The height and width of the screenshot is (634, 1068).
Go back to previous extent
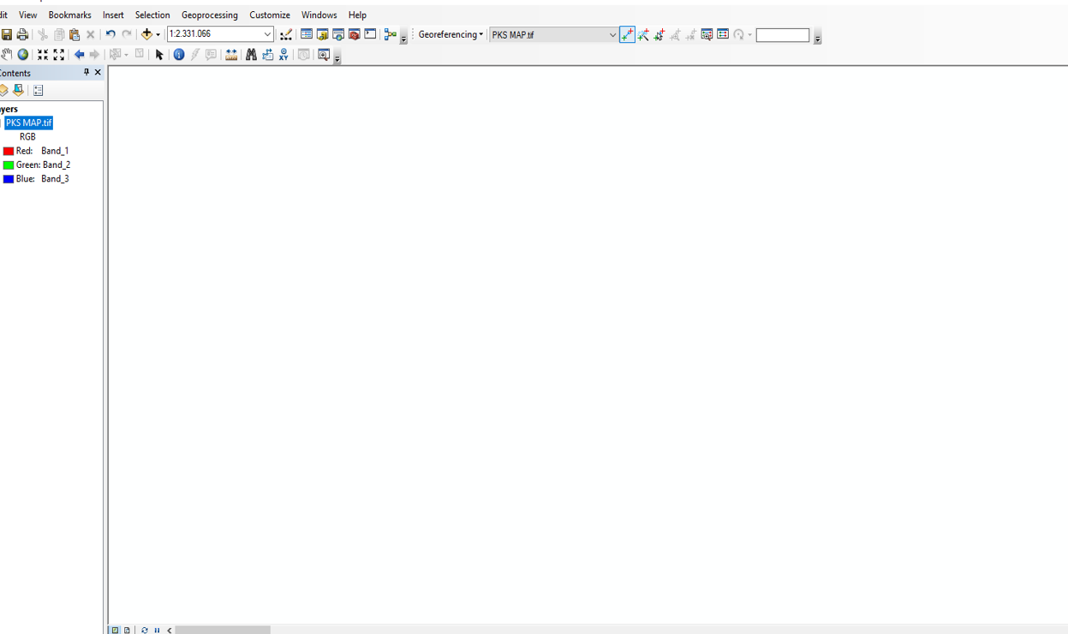click(x=79, y=55)
